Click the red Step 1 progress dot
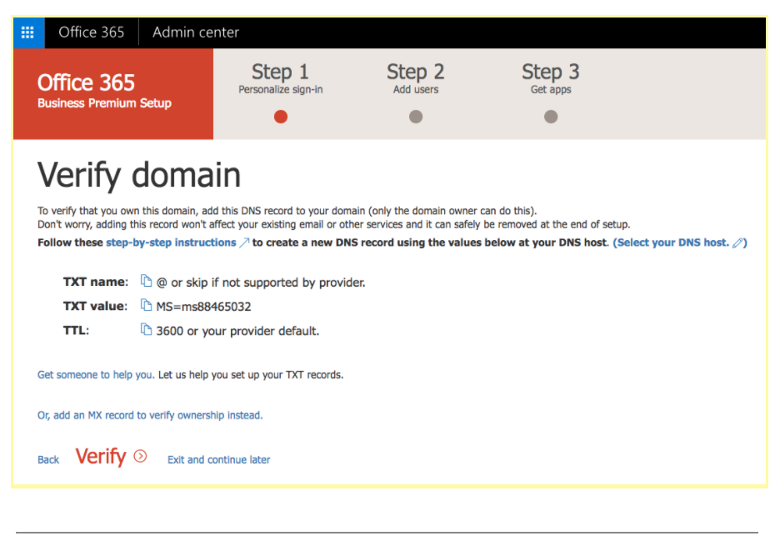The height and width of the screenshot is (541, 780). [x=281, y=117]
